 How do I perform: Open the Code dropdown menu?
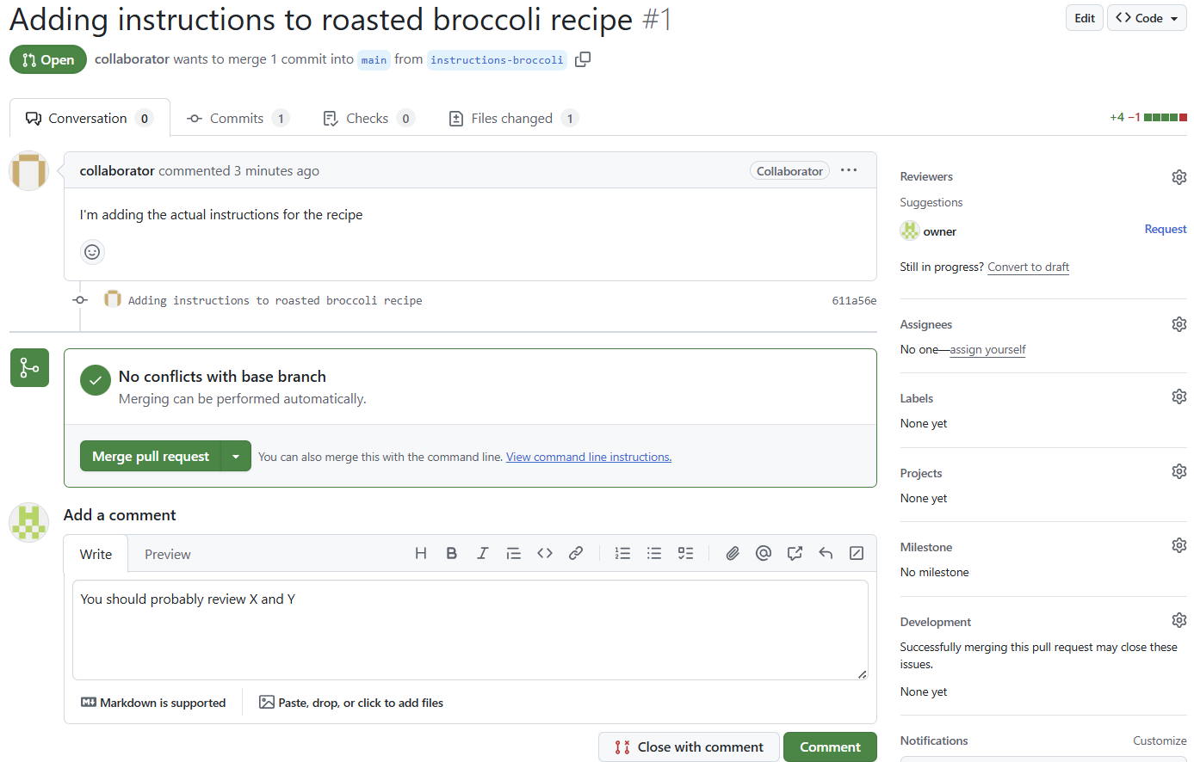pyautogui.click(x=1147, y=17)
